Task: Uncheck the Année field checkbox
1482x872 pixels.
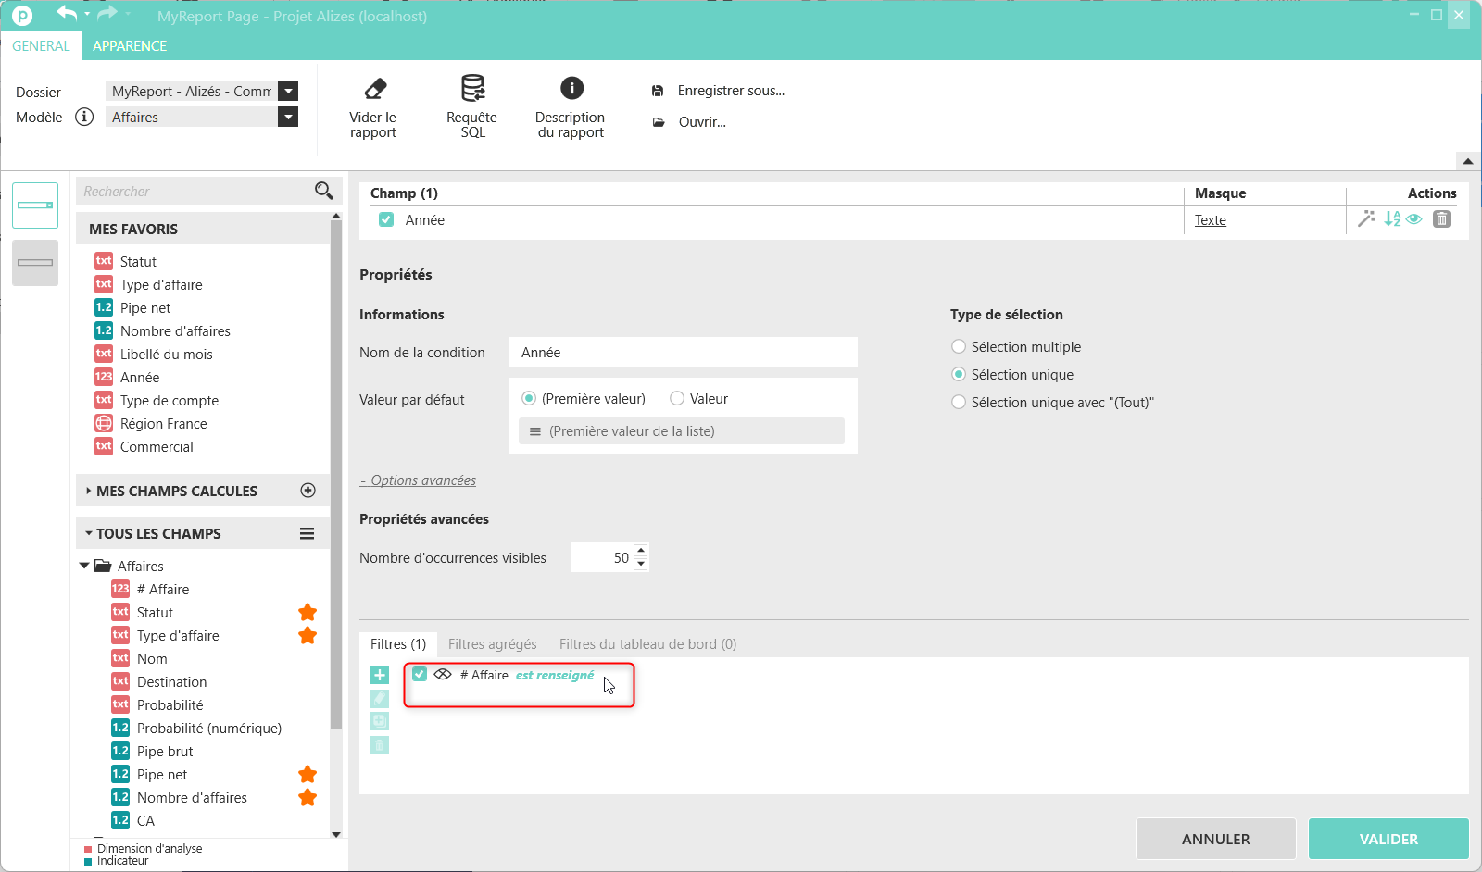Action: (x=386, y=220)
